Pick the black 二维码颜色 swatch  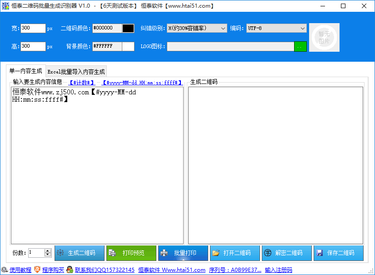point(128,29)
